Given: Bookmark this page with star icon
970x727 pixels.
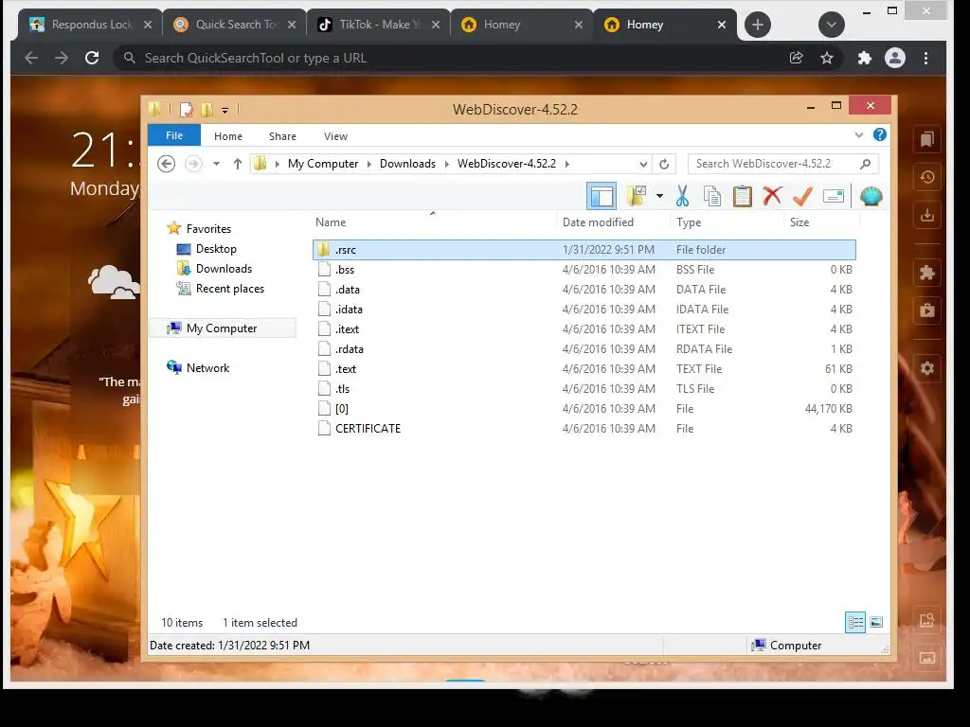Looking at the screenshot, I should point(826,58).
